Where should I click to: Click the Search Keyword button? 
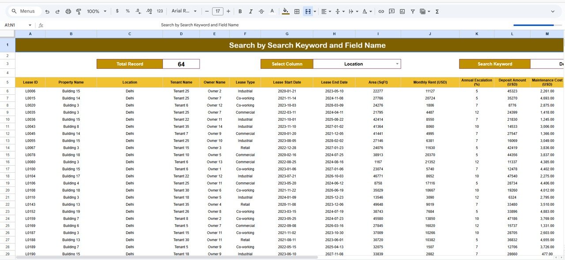[x=494, y=63]
